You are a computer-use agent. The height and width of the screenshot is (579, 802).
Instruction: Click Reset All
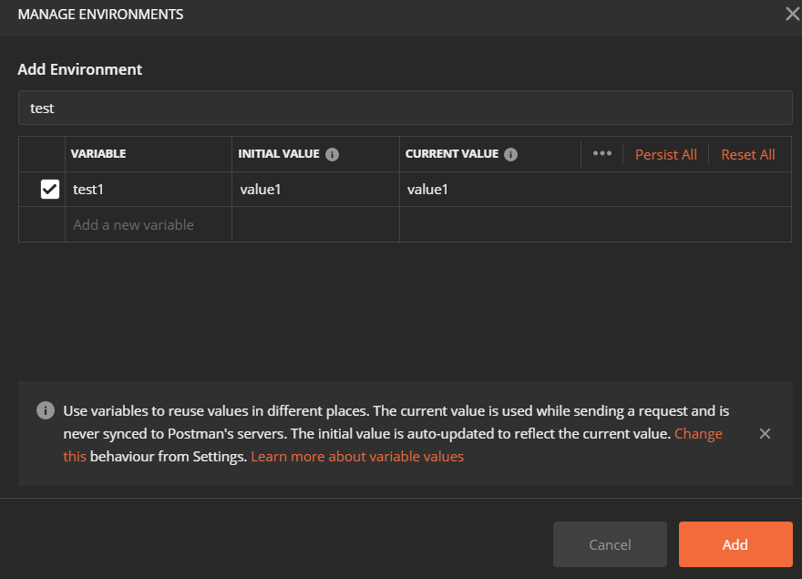747,154
